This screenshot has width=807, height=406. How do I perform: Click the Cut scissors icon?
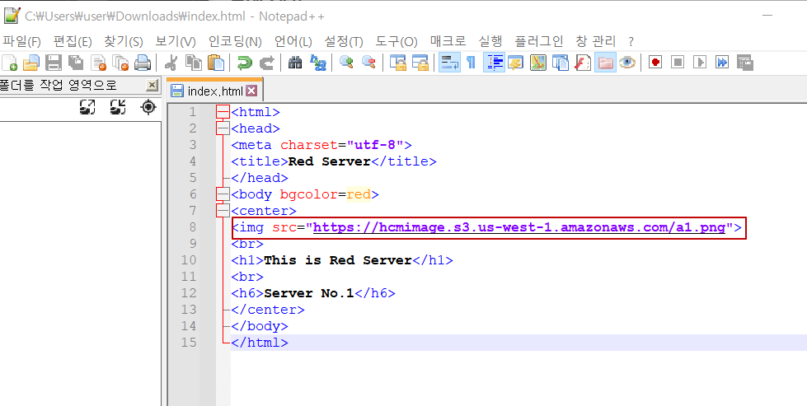coord(171,63)
